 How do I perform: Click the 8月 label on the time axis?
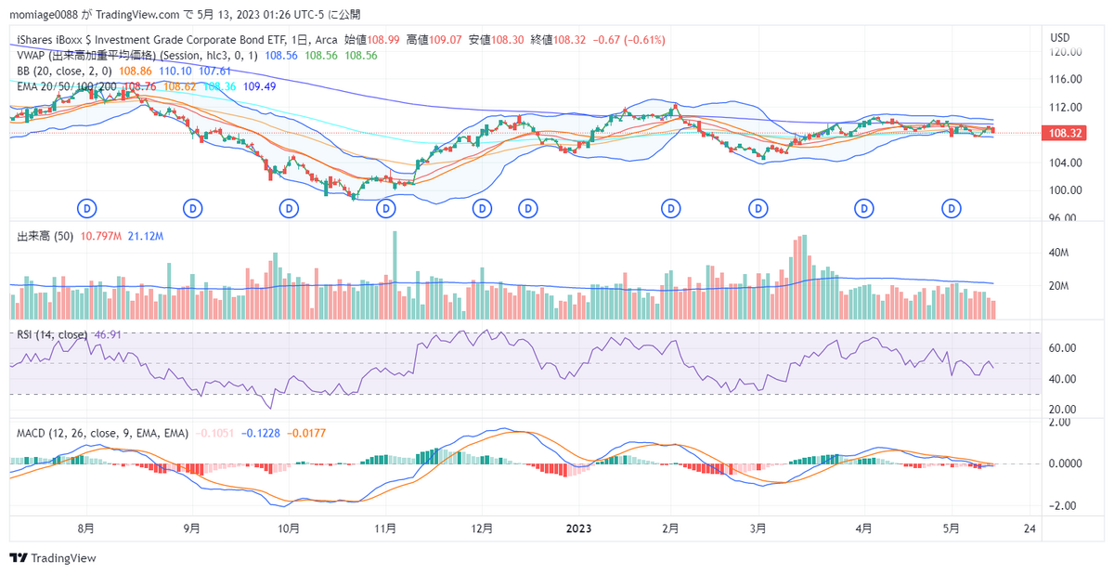[86, 528]
